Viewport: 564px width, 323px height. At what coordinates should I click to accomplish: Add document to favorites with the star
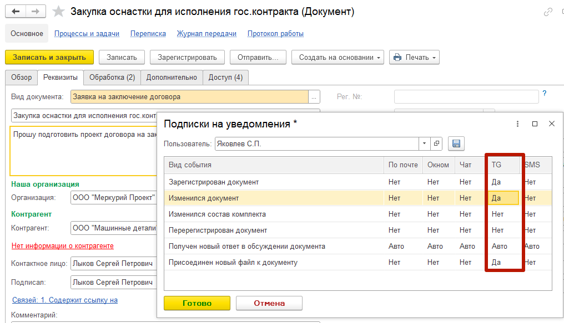[58, 12]
